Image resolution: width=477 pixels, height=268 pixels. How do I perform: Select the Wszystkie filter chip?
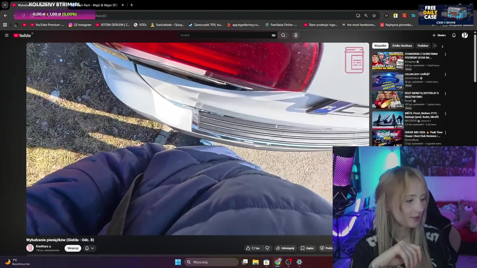[380, 46]
